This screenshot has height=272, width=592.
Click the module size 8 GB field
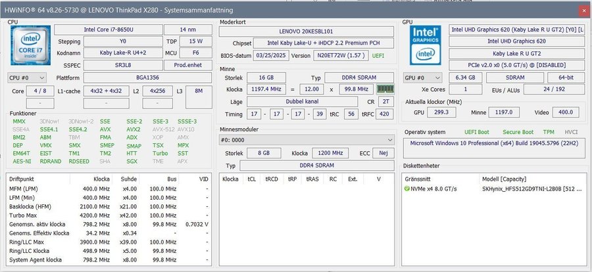click(264, 153)
